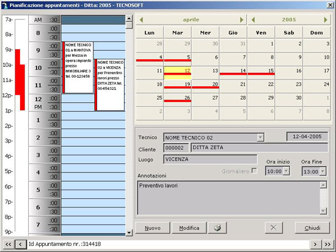Screen dimensions: 336x252
Task: Select April 30 in calendar
Action: coord(289,100)
